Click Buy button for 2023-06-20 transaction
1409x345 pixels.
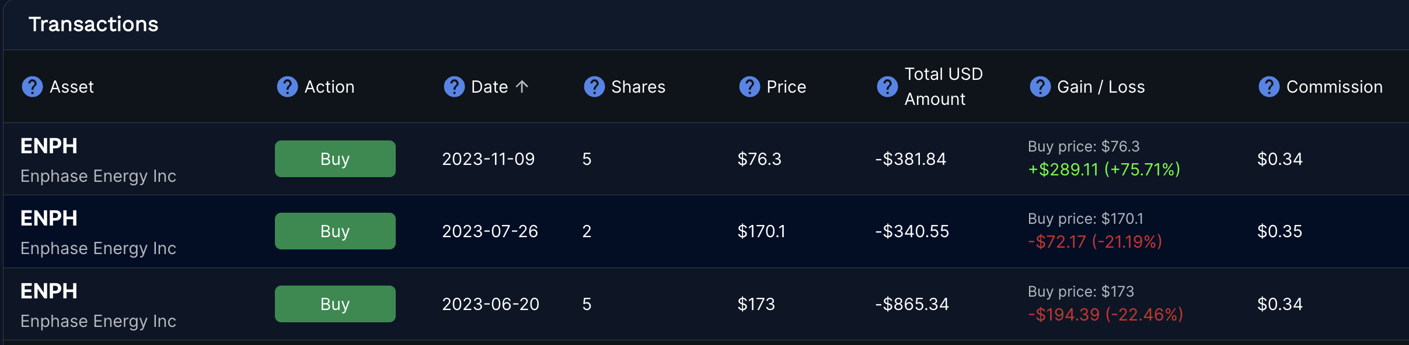click(x=335, y=304)
